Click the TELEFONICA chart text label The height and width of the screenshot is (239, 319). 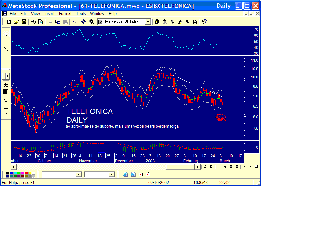(90, 111)
